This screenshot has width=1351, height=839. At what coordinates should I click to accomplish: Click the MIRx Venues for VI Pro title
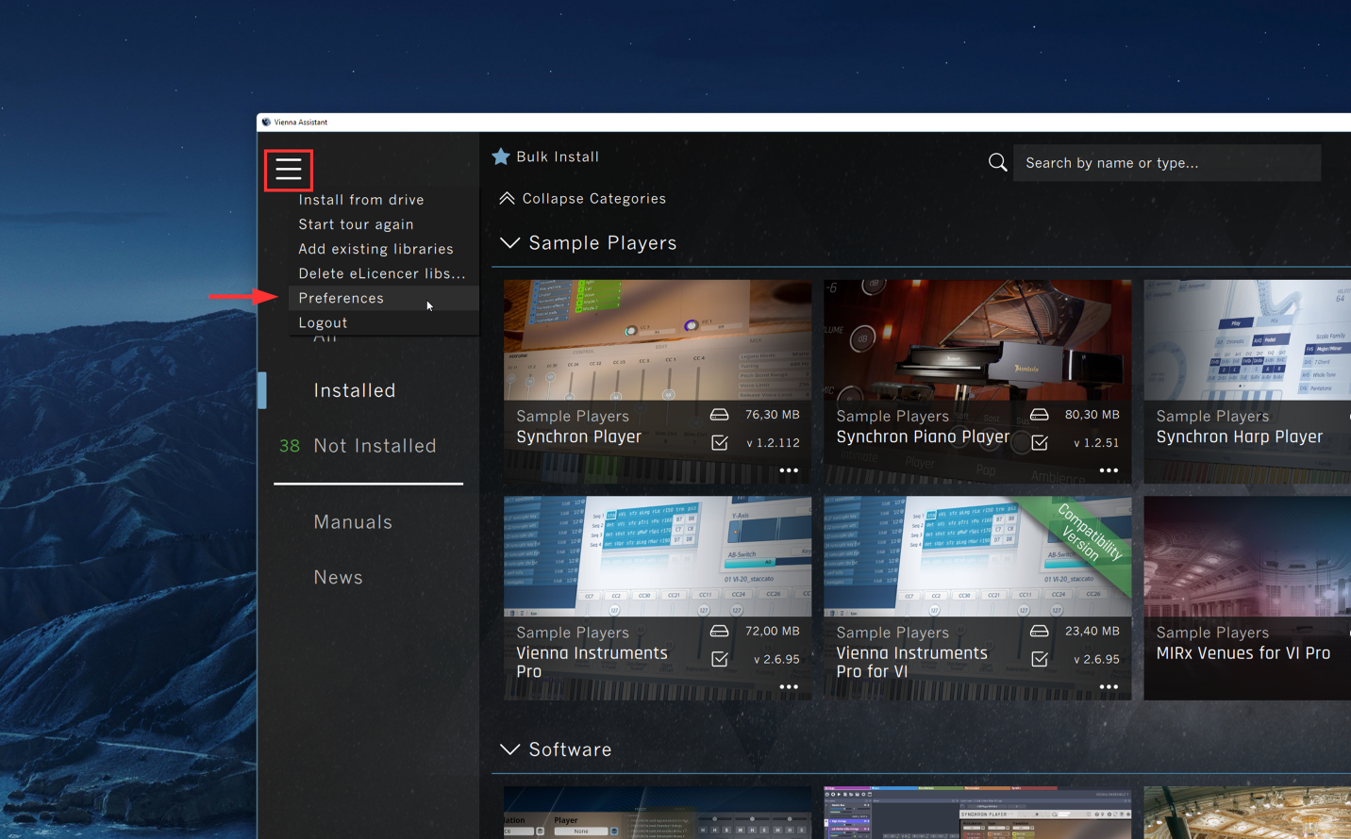(x=1243, y=653)
